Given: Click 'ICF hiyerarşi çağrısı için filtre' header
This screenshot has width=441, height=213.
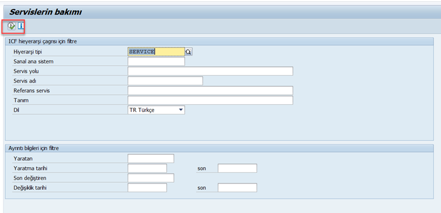Looking at the screenshot, I should [x=43, y=41].
